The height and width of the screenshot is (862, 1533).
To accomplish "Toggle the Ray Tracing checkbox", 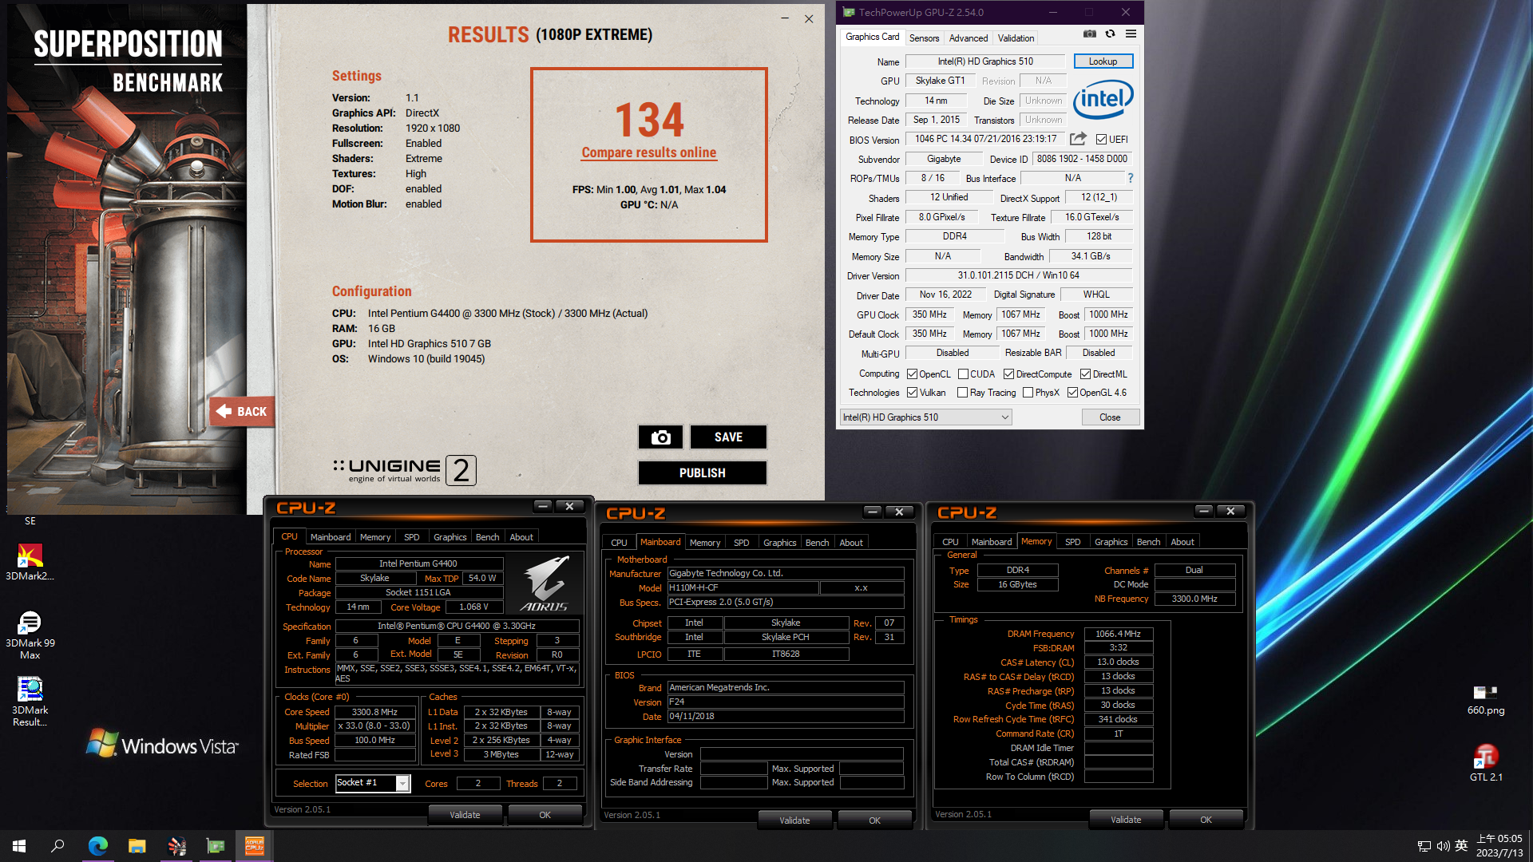I will click(963, 392).
